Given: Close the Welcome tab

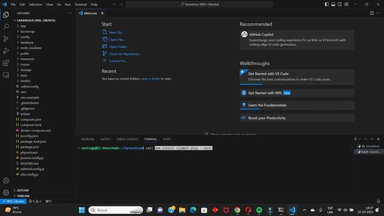Looking at the screenshot, I should 102,13.
